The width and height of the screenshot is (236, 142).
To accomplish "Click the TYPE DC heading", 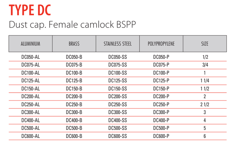I will tap(30, 10).
